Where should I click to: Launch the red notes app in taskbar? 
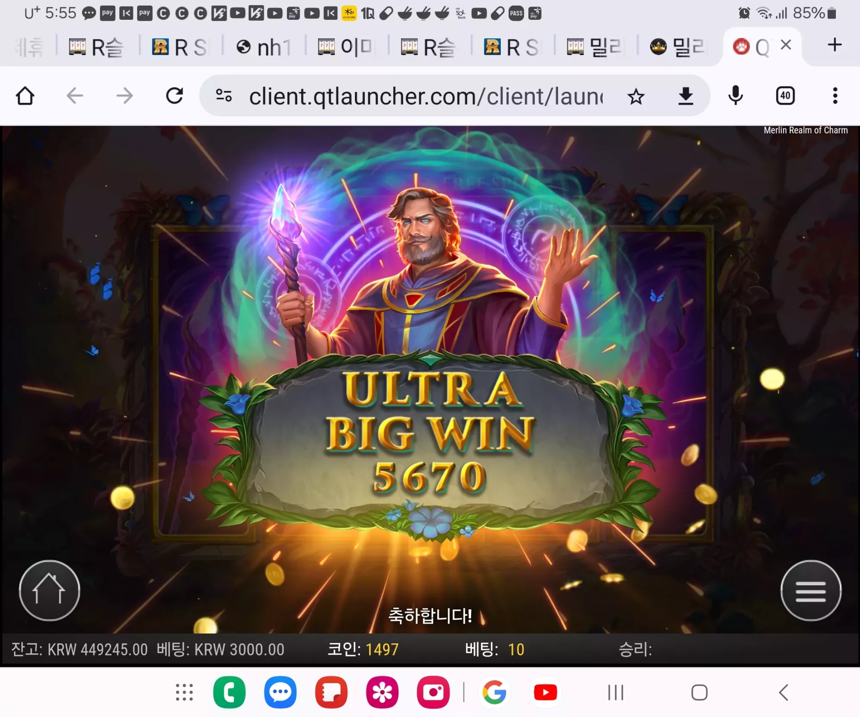331,692
